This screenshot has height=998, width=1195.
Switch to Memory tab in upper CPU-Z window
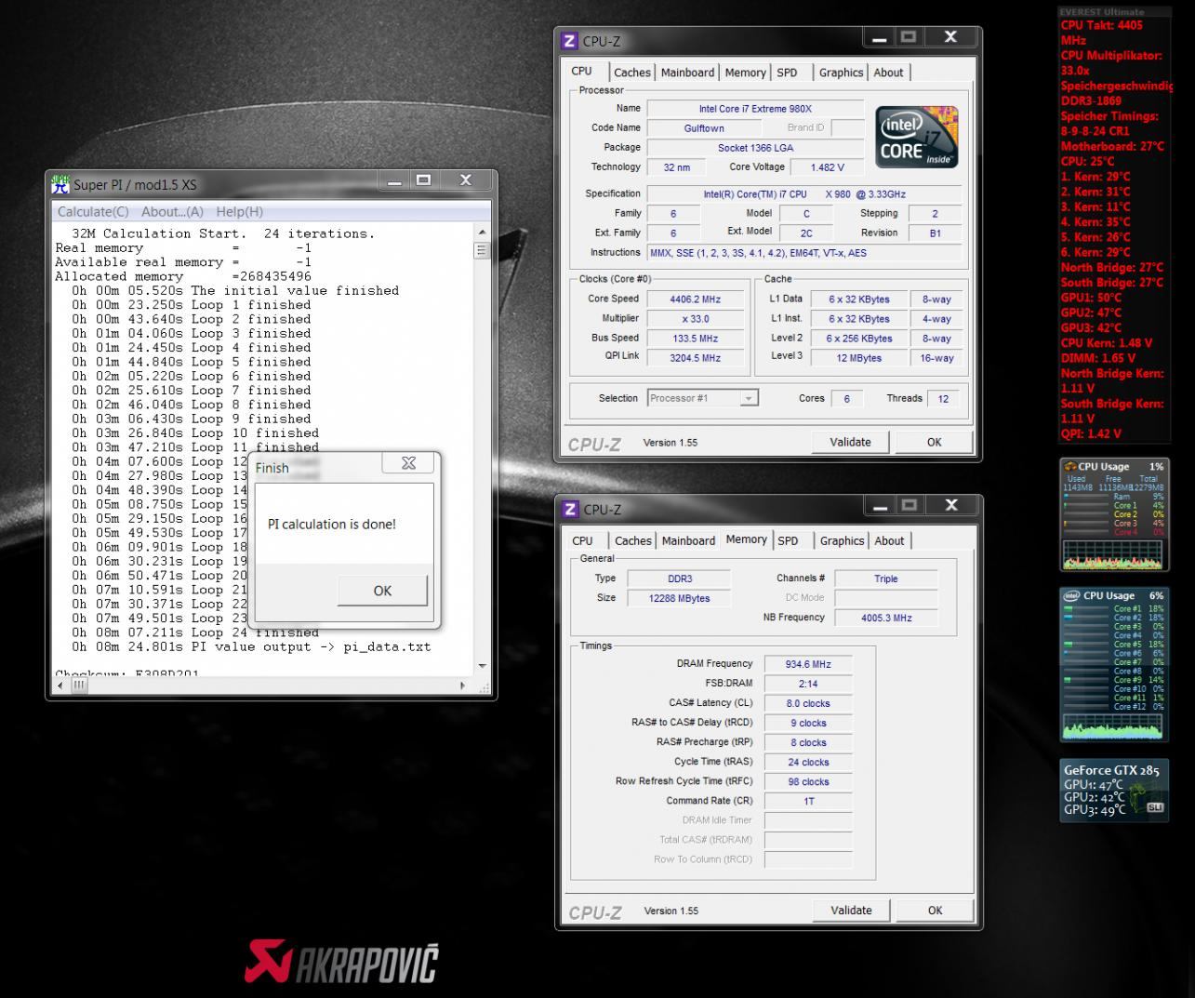click(745, 73)
